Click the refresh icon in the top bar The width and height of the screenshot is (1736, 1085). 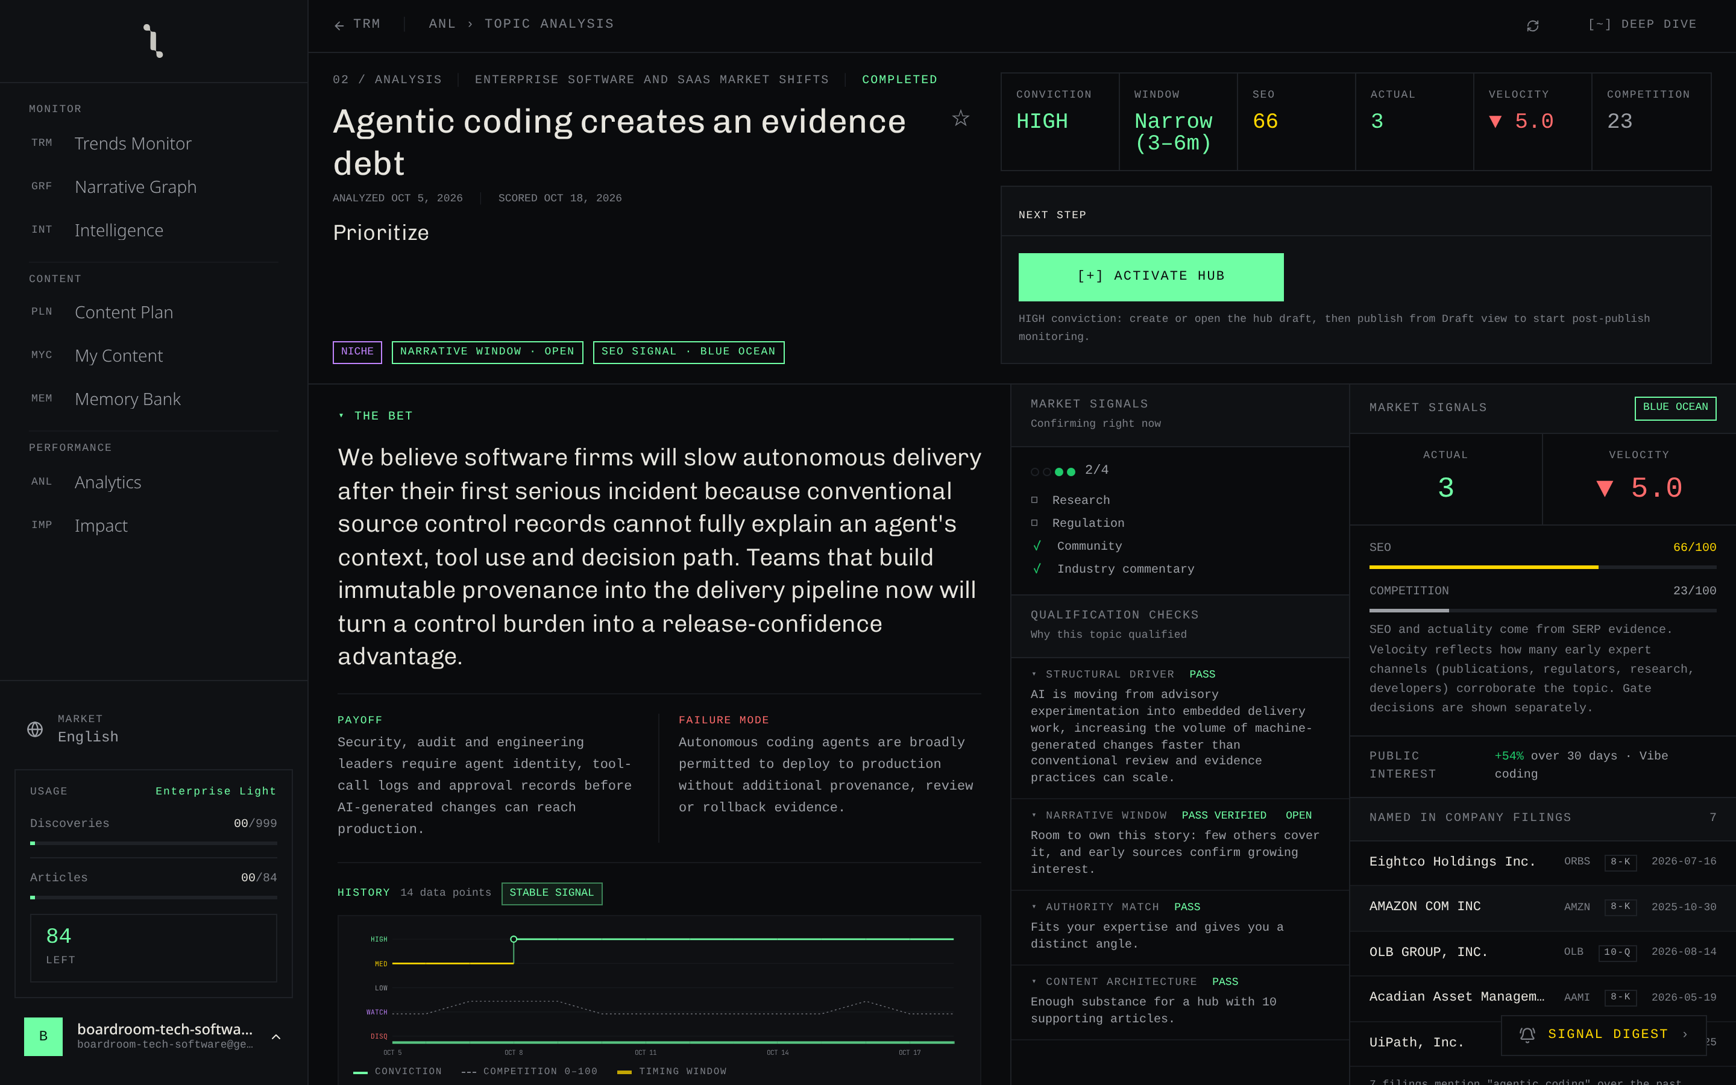(x=1532, y=26)
